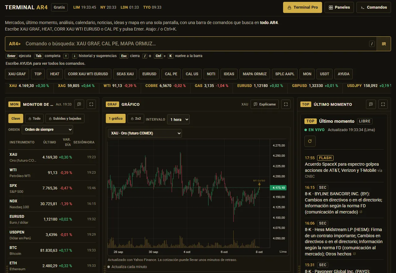Run the AYUDA quick command
Viewport: 396px width, 273px height.
[x=344, y=74]
